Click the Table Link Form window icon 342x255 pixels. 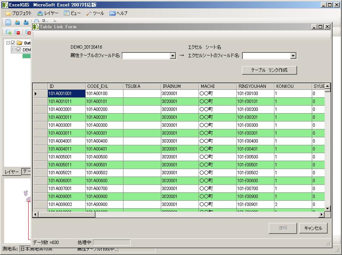point(35,26)
